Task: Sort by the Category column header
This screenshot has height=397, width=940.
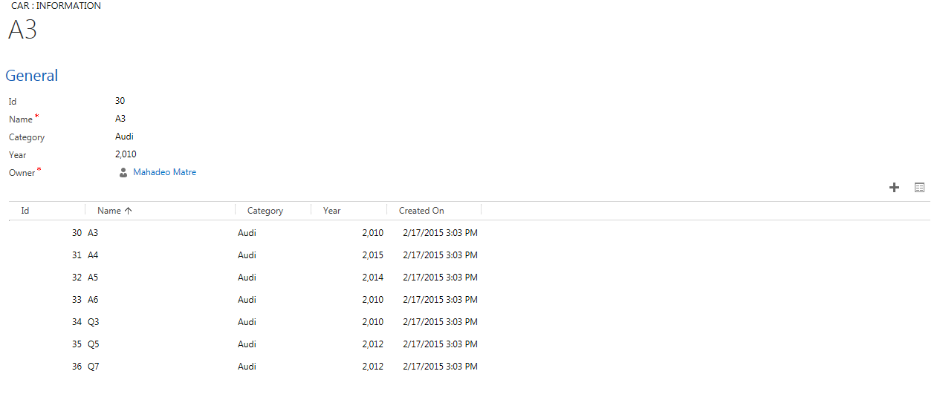Action: (273, 211)
